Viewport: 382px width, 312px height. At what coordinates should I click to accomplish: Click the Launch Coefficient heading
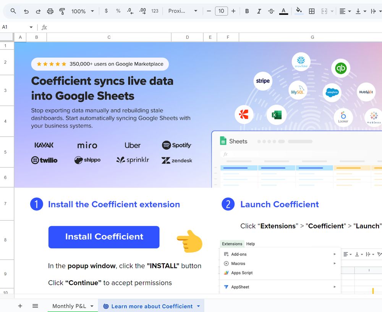click(x=280, y=204)
